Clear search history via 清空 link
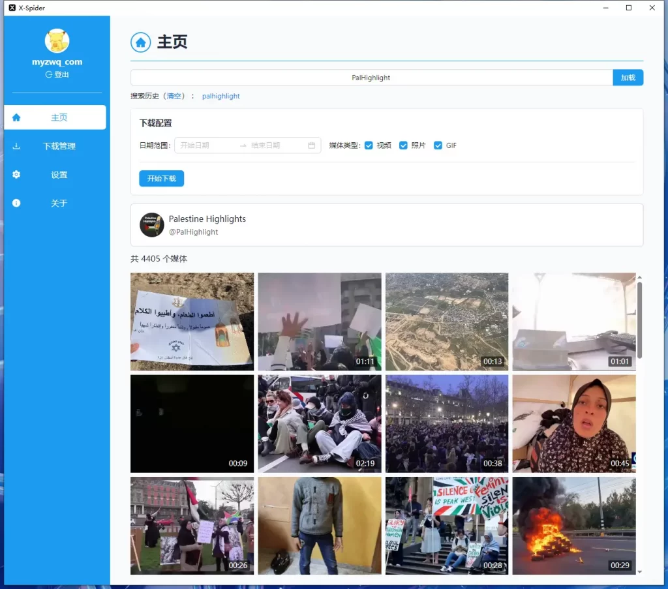This screenshot has width=668, height=589. [x=174, y=97]
